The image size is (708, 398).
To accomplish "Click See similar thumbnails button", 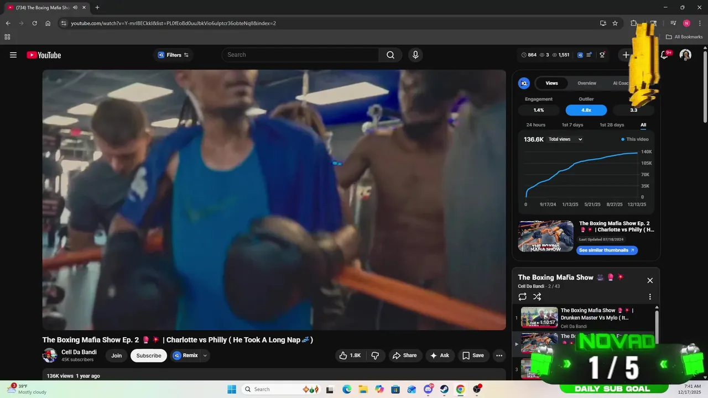I will tap(607, 250).
